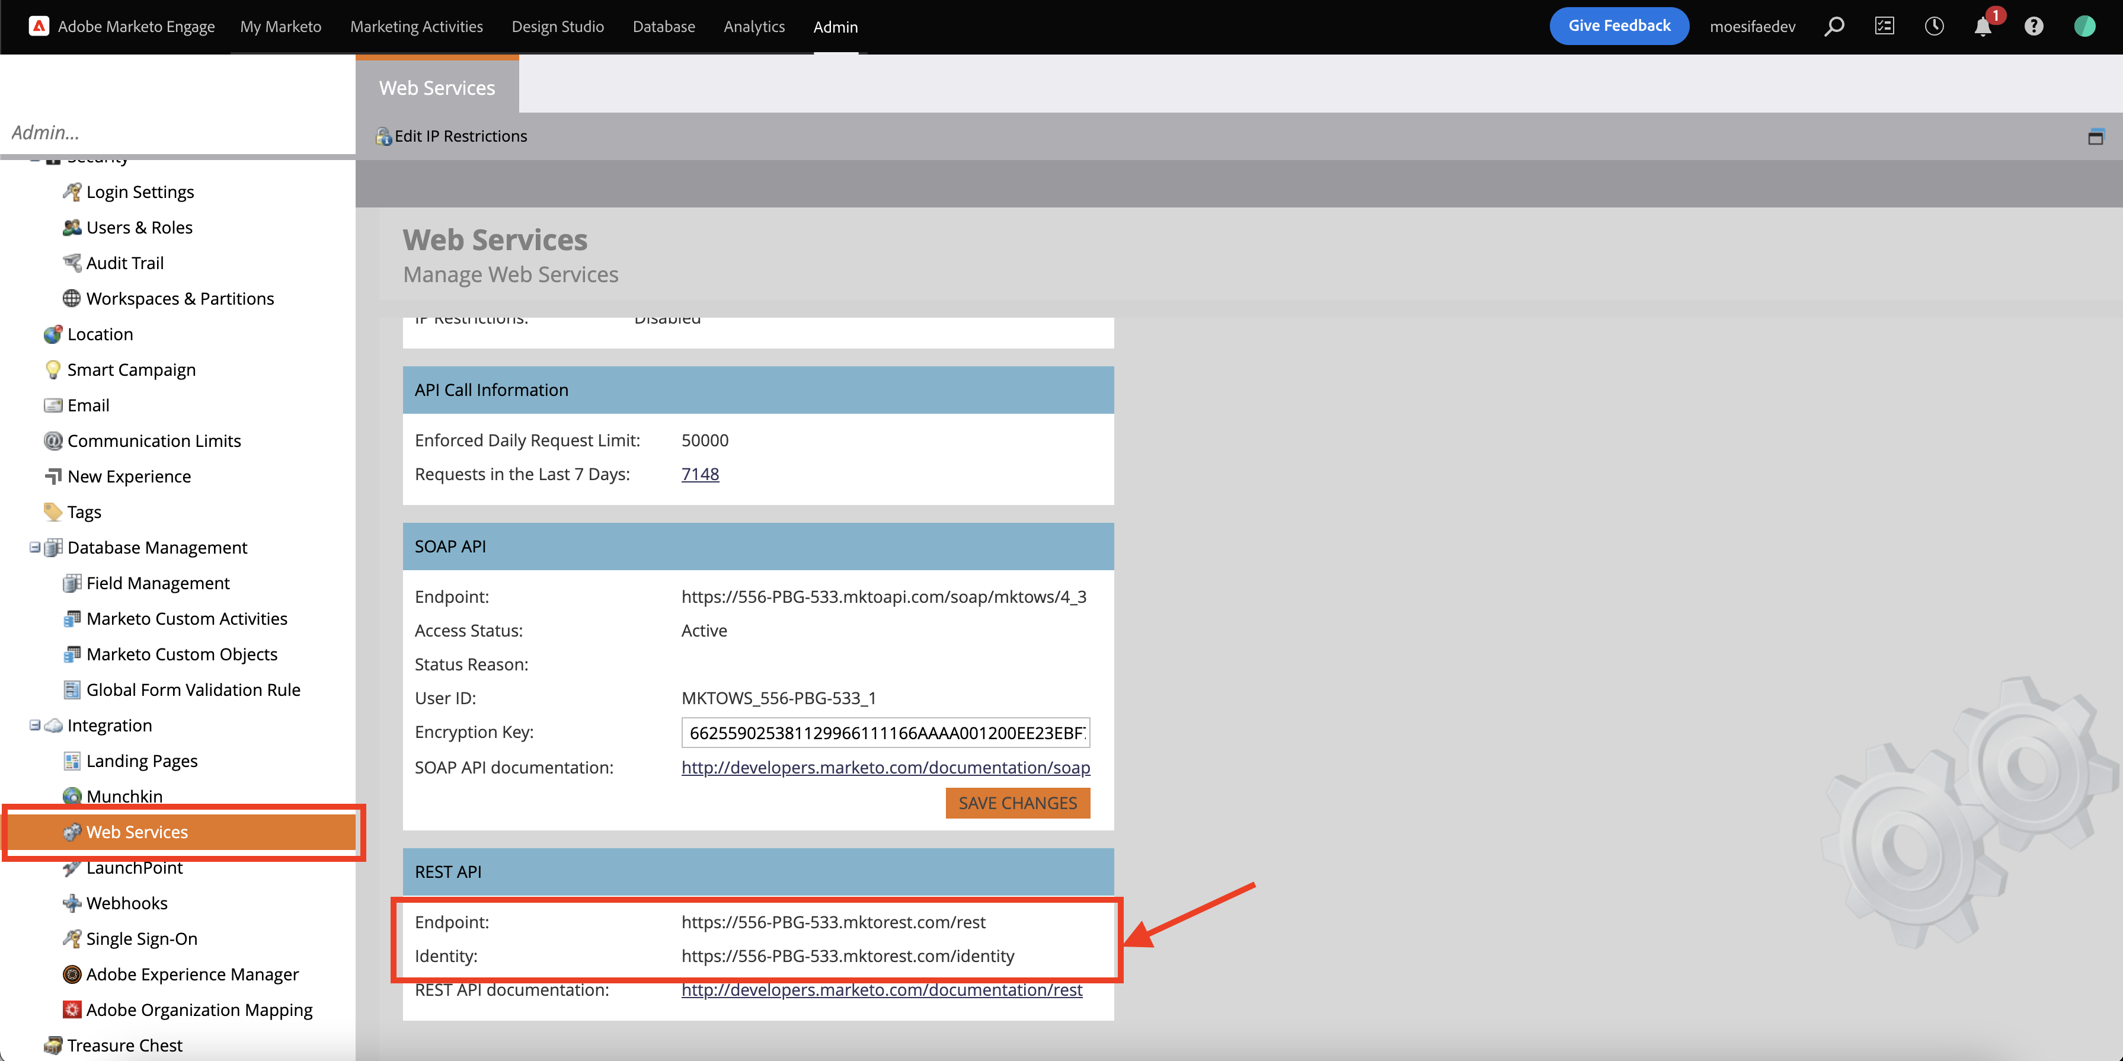Open the REST API documentation link
The image size is (2123, 1061).
[x=881, y=989]
